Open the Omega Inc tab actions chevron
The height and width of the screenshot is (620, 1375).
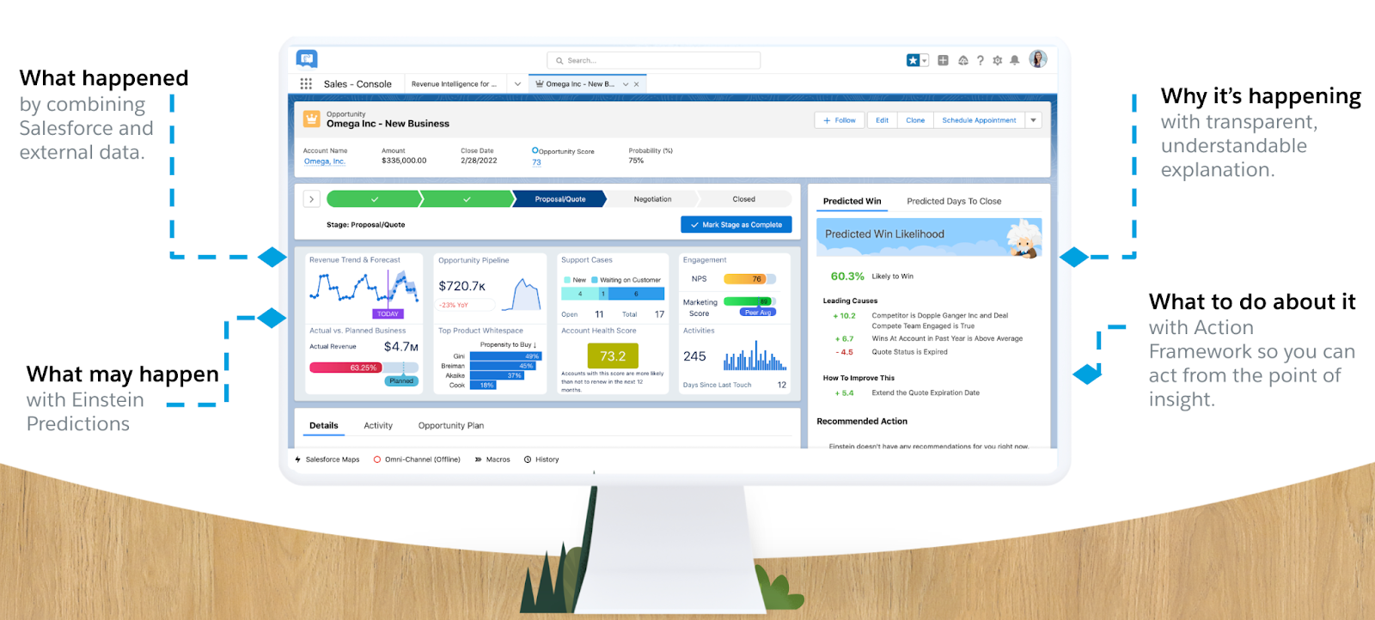point(626,84)
